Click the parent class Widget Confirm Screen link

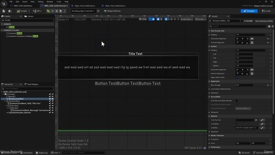point(263,6)
